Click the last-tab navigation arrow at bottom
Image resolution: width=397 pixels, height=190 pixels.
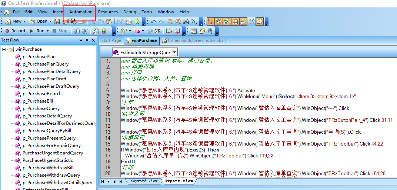coord(121,181)
